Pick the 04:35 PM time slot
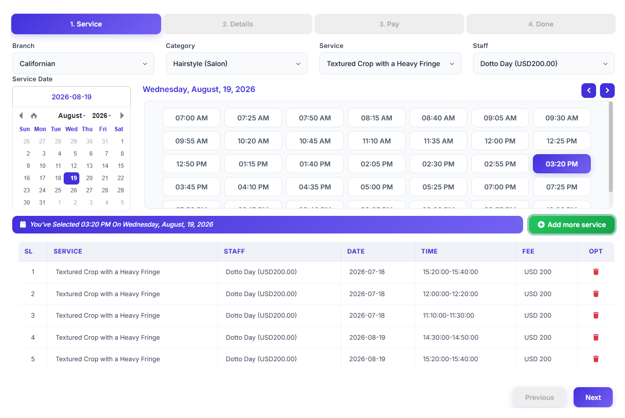Viewport: 625px width, 418px height. pos(315,187)
